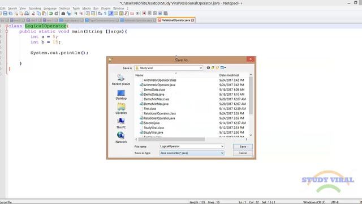Click the Print toolbar icon

27,14
